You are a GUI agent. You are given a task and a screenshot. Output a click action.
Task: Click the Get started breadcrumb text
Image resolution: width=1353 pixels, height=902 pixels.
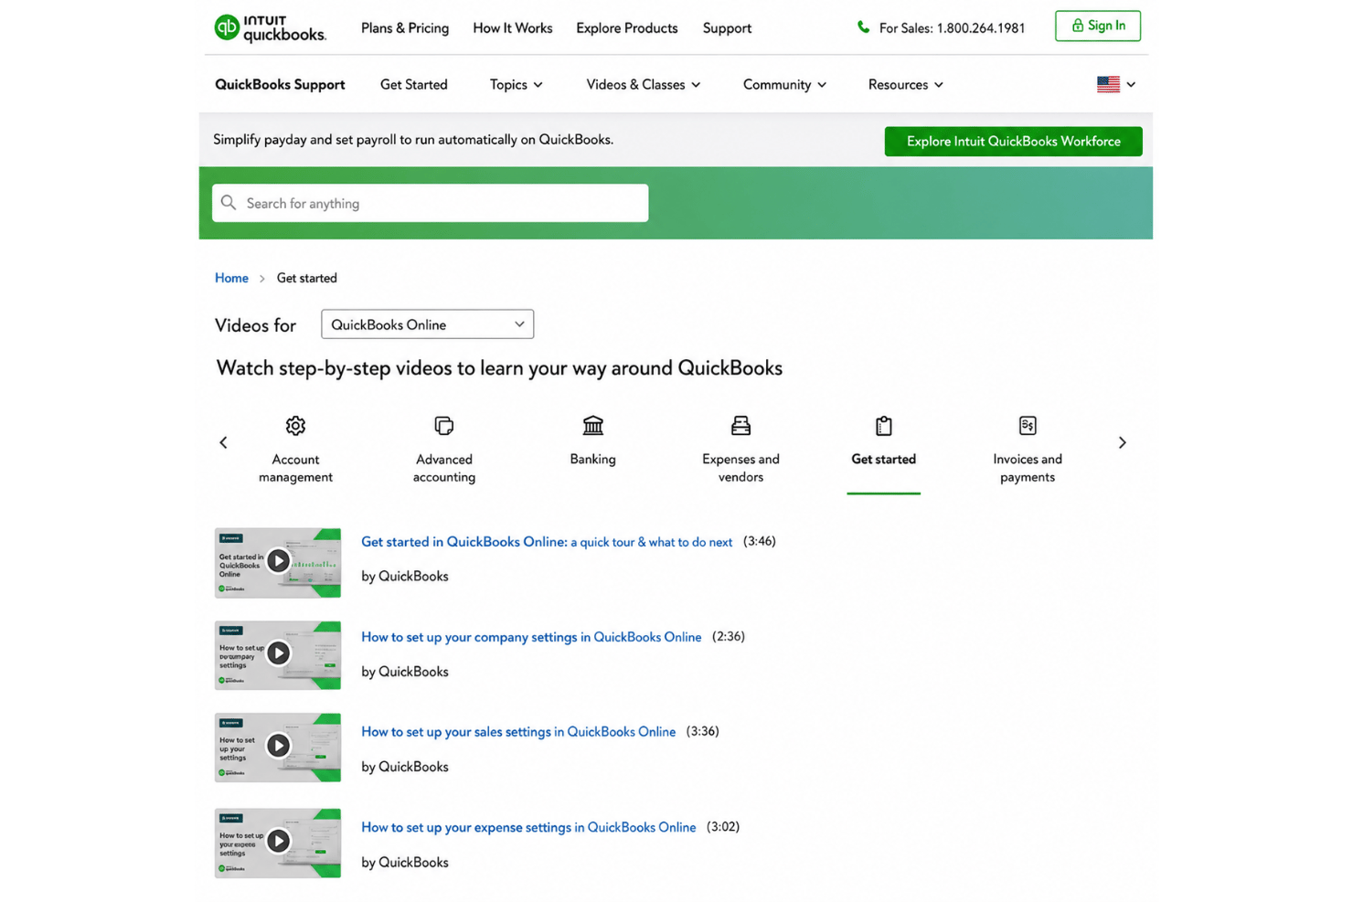307,278
